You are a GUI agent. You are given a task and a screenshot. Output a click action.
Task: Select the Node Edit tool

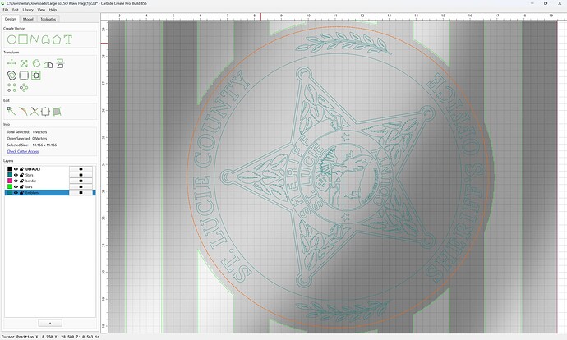pos(12,112)
